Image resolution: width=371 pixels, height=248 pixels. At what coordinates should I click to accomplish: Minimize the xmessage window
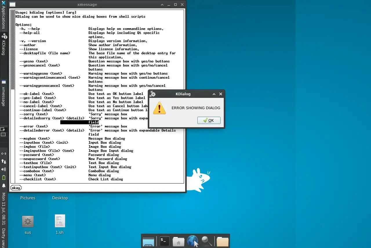point(169,5)
